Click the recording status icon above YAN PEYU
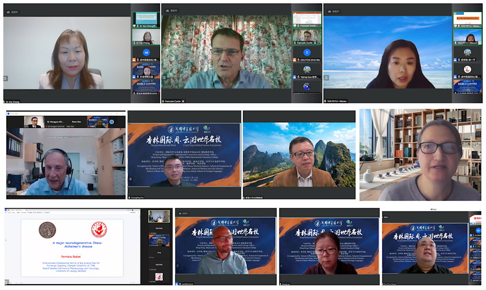The image size is (486, 290). point(329,10)
